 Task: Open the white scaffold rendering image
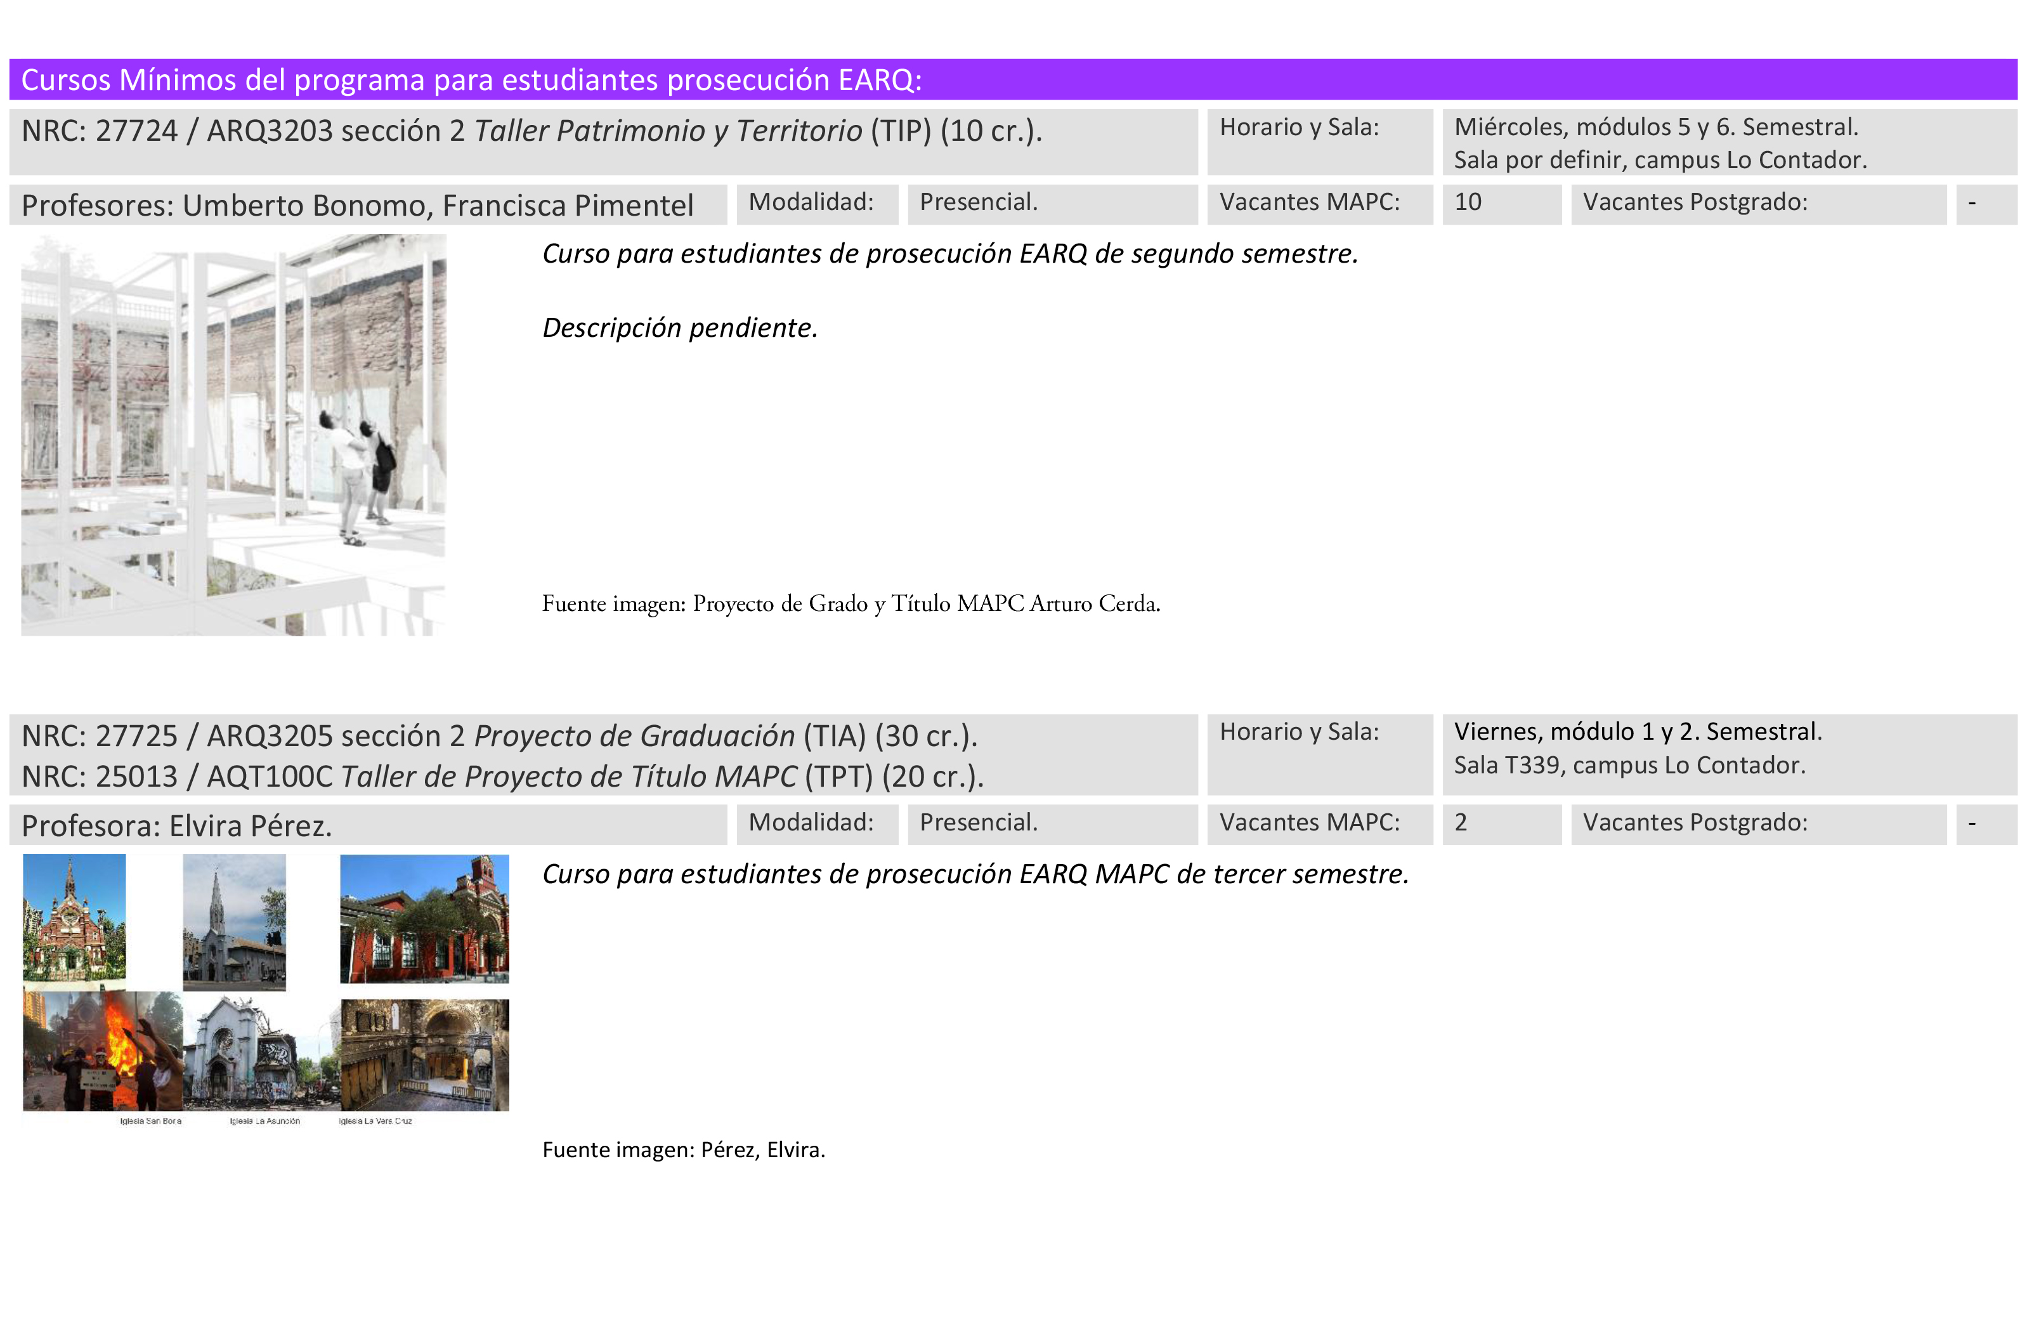pyautogui.click(x=234, y=435)
